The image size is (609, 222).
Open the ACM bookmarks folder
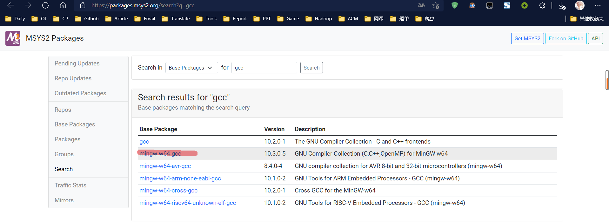pos(348,19)
